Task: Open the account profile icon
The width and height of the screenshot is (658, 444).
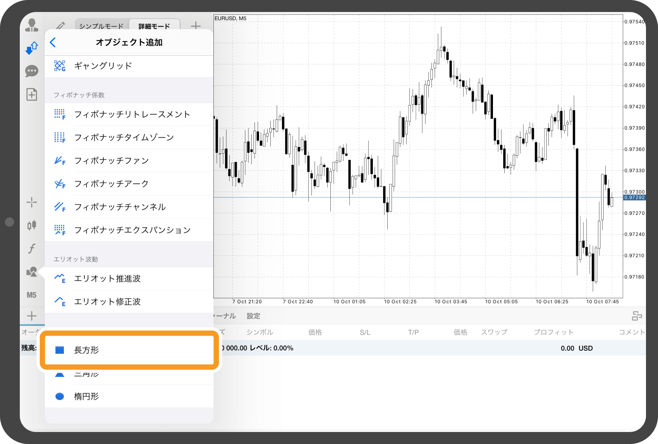Action: click(x=32, y=25)
